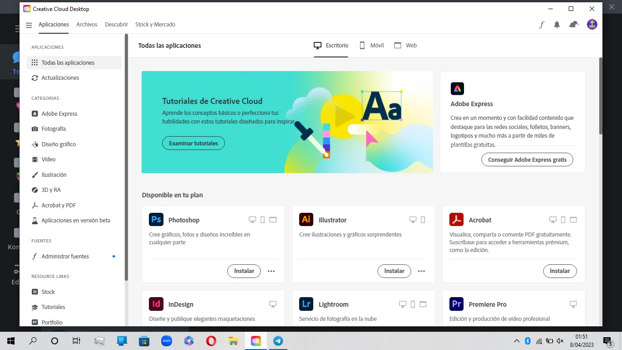
Task: Open Stock y Mercado tab
Action: (155, 25)
